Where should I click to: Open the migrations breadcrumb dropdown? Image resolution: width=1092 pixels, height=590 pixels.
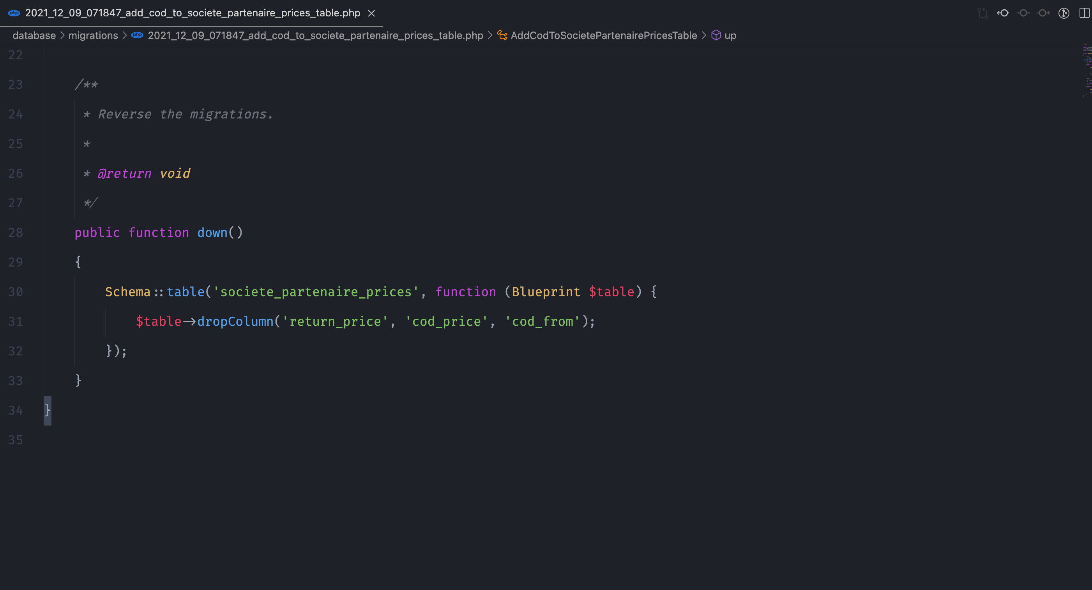[x=93, y=35]
